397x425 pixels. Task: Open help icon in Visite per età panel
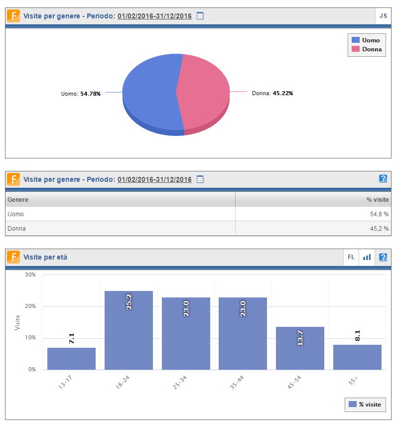coord(383,257)
